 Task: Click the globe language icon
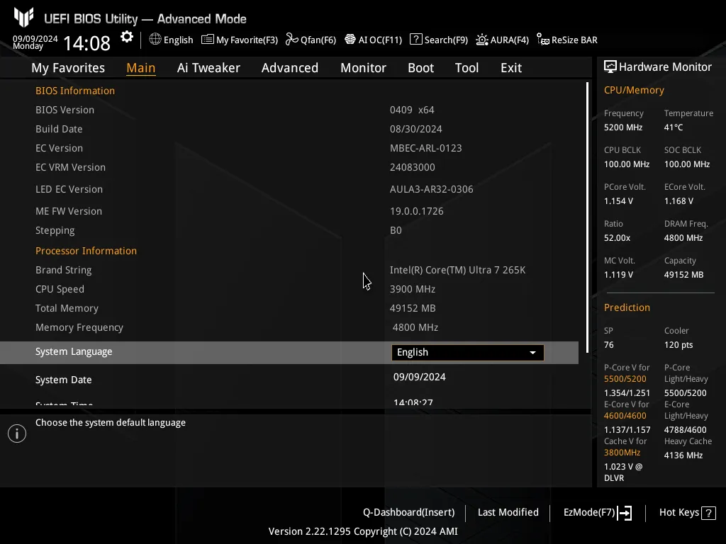coord(155,40)
